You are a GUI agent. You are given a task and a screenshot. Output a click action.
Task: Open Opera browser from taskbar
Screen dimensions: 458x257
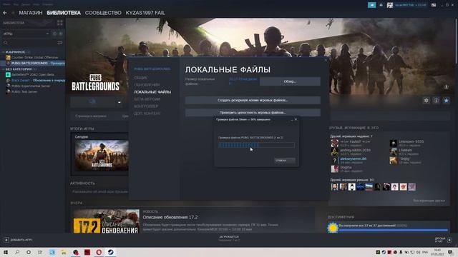coord(99,252)
